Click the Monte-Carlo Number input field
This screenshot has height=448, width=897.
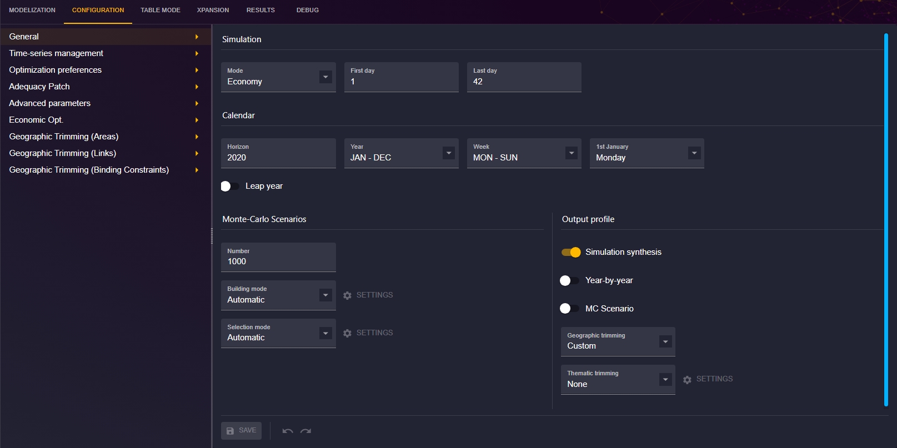278,257
